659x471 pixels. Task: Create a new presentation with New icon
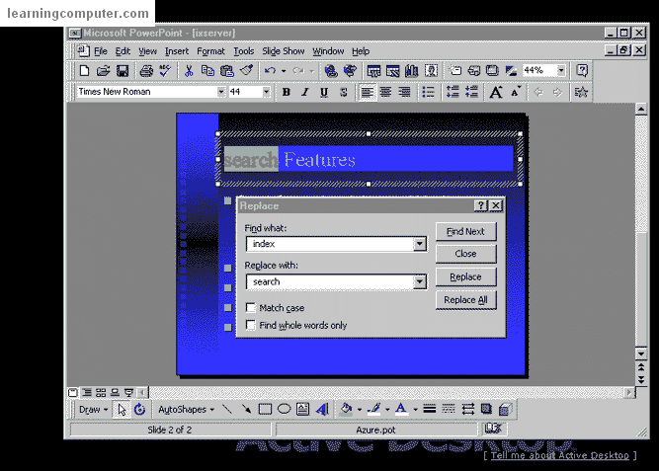click(85, 70)
